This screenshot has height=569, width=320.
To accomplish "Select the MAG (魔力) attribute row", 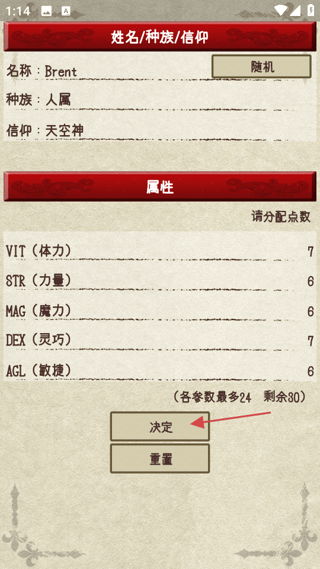I will click(160, 311).
